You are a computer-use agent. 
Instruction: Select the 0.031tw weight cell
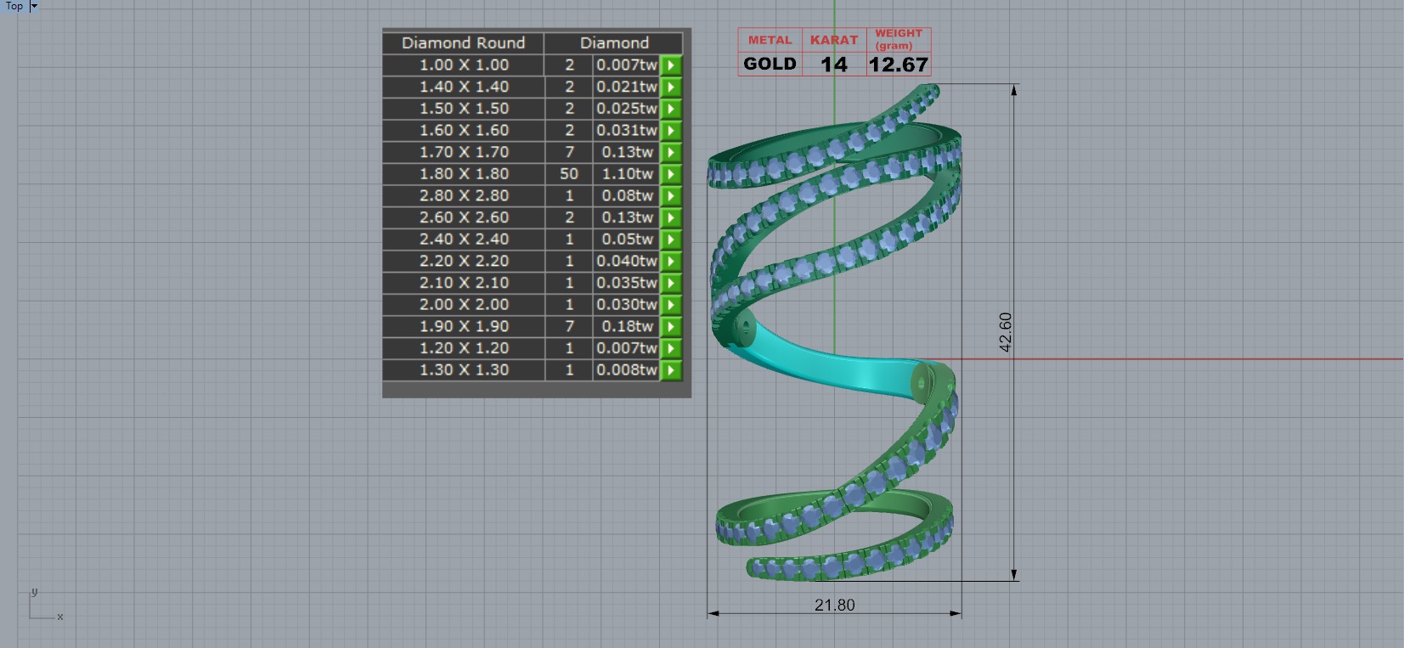[627, 131]
